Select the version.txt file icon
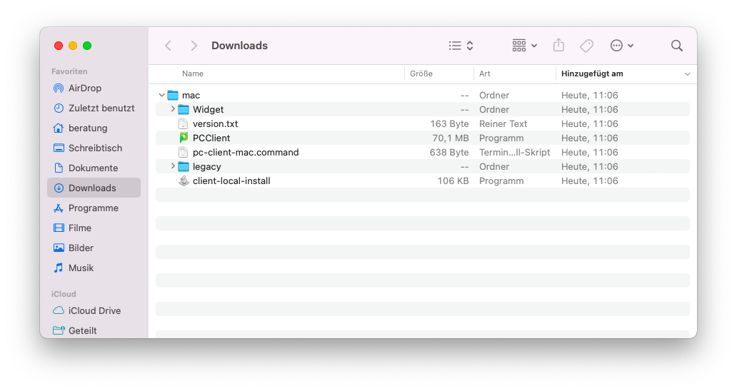 [x=184, y=124]
